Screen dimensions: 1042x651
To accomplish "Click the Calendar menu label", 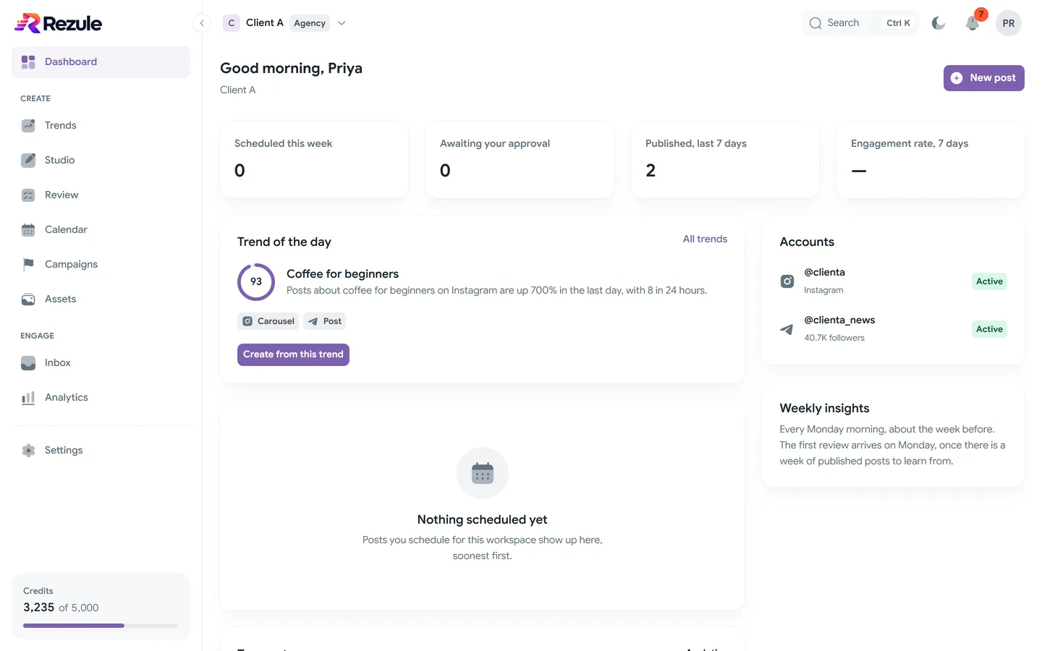I will [x=66, y=230].
